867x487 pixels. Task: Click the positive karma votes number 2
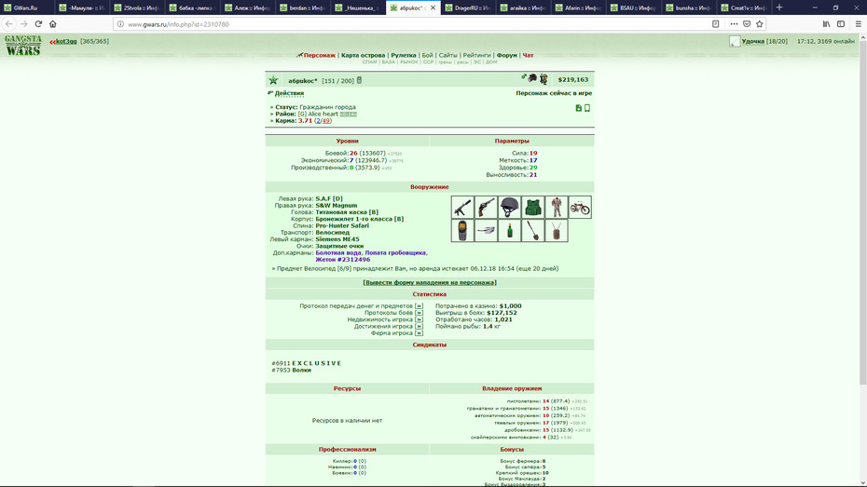(x=318, y=120)
